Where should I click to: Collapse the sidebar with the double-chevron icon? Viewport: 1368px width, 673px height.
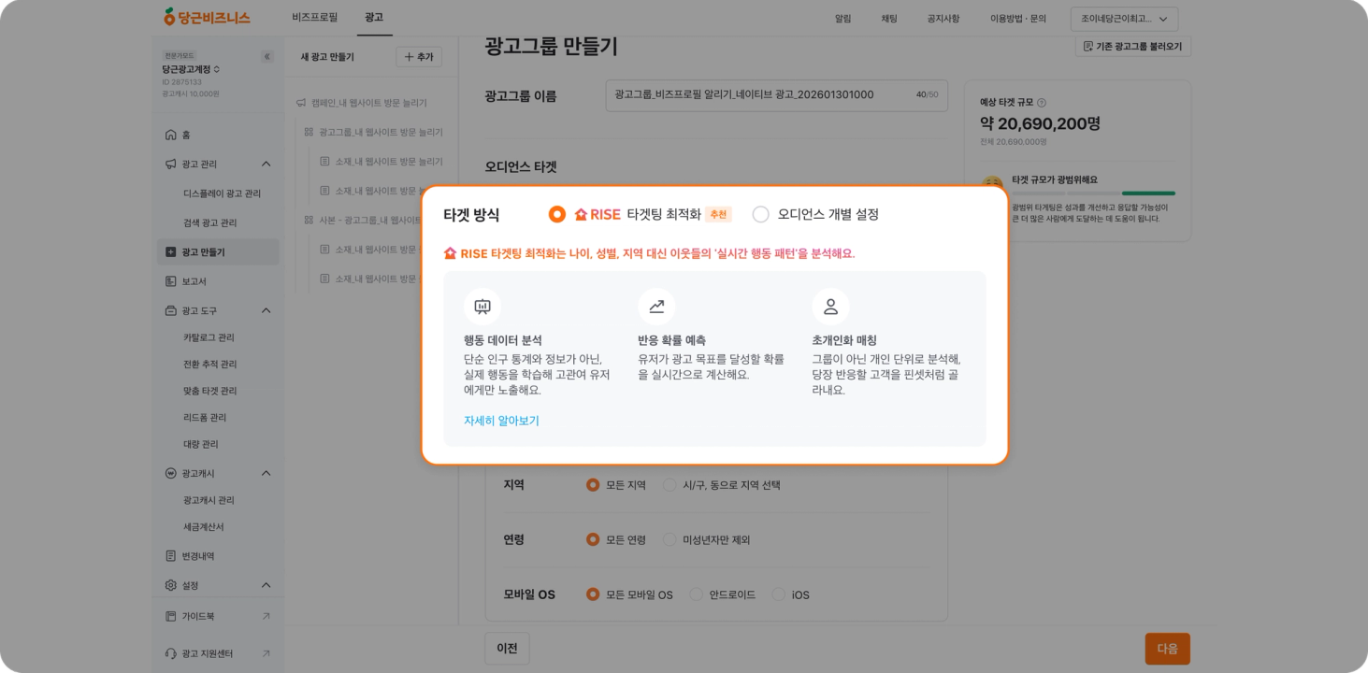pos(266,57)
